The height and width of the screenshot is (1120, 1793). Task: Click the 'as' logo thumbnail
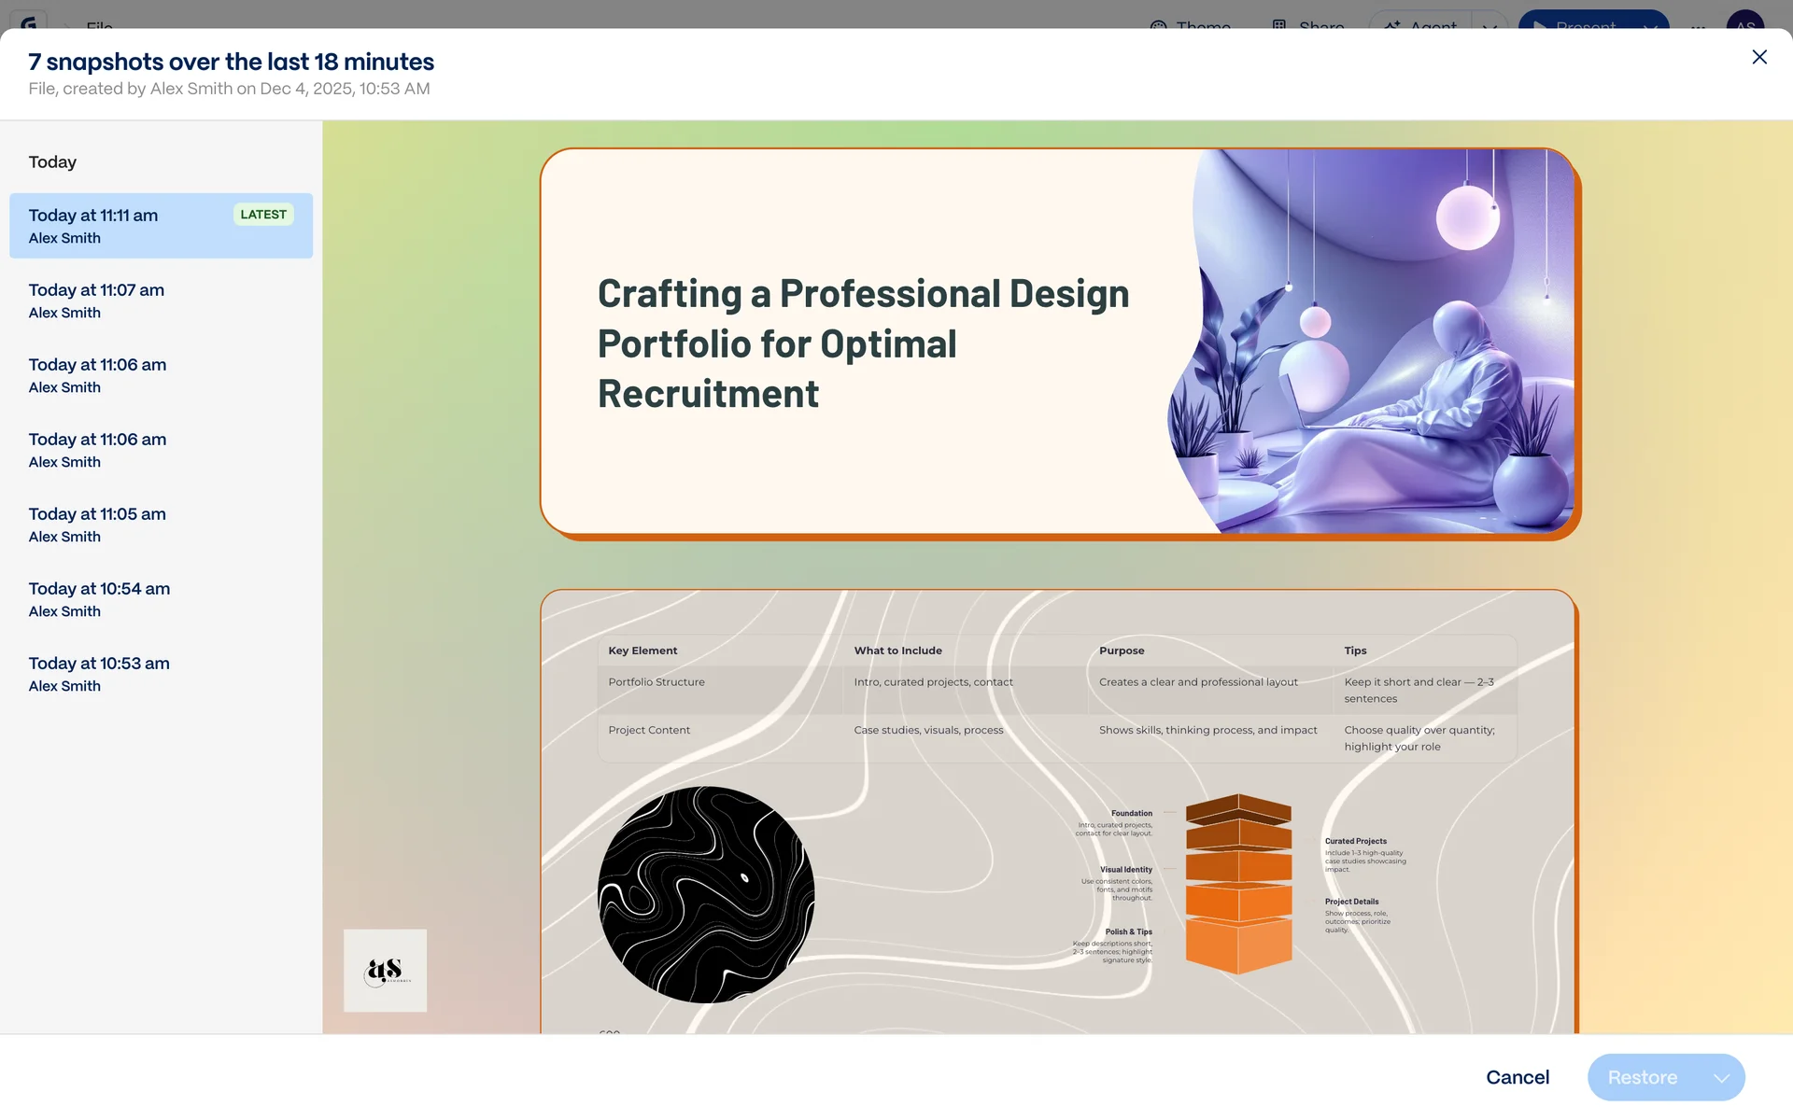click(x=385, y=971)
